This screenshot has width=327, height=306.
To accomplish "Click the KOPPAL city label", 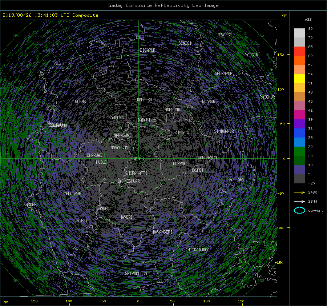I will (179, 164).
